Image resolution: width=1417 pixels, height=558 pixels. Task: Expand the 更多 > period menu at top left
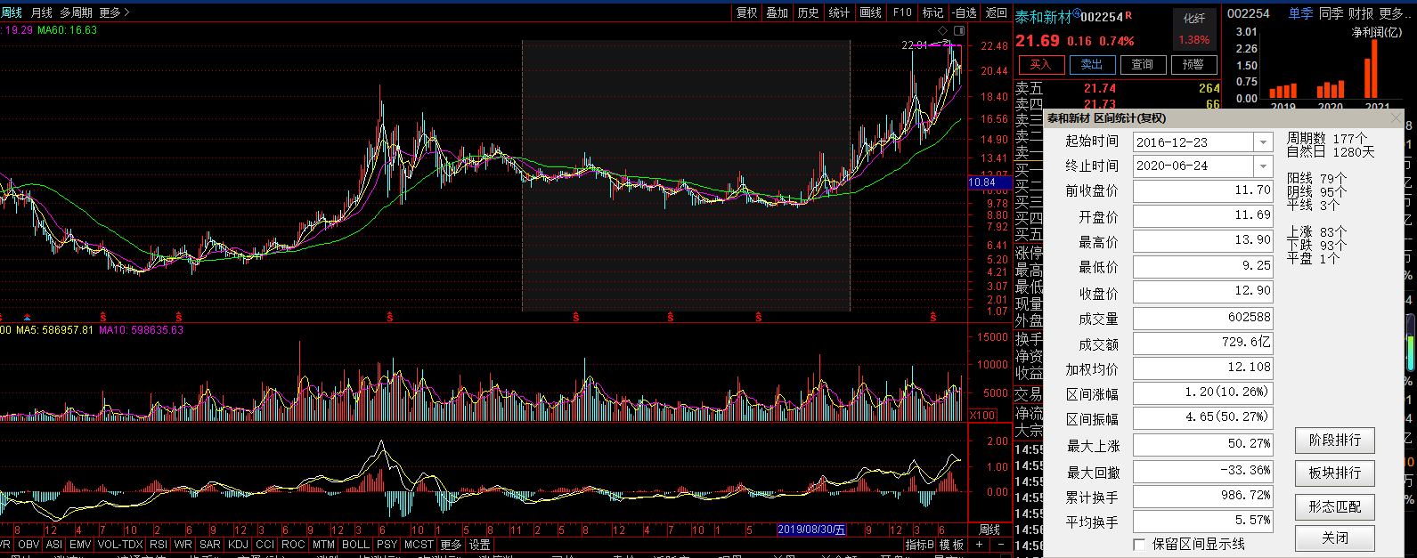pos(114,12)
